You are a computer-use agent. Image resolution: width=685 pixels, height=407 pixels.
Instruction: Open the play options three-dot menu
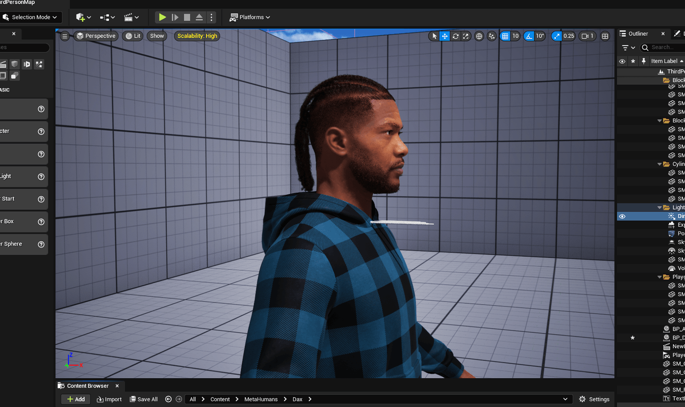pos(211,17)
